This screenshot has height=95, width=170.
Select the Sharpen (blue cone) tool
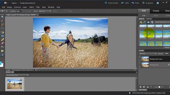click(2, 55)
